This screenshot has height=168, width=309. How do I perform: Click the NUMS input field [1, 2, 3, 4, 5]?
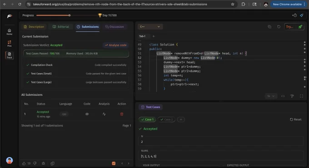click(221, 156)
